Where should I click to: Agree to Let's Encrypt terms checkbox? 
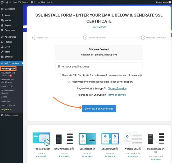[75, 88]
